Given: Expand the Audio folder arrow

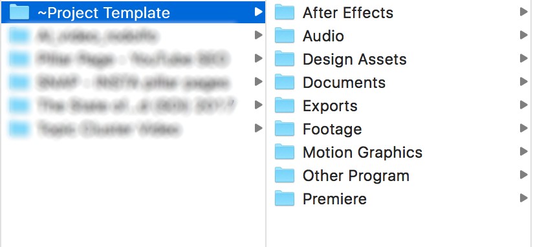Looking at the screenshot, I should [523, 36].
